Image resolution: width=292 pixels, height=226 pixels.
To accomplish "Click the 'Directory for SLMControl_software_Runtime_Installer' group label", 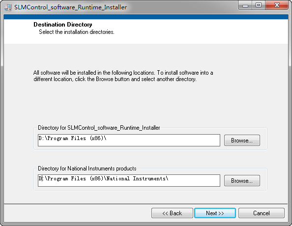I will (99, 128).
